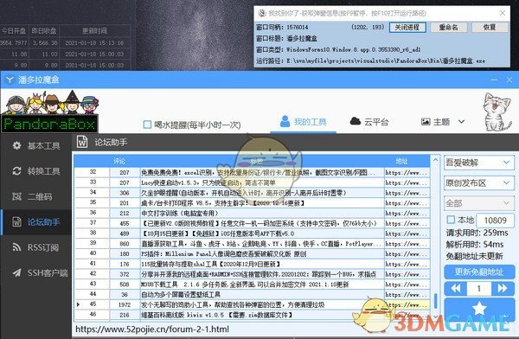Click the 云平台 cloud icon
Viewport: 519px width, 339px height.
356,121
